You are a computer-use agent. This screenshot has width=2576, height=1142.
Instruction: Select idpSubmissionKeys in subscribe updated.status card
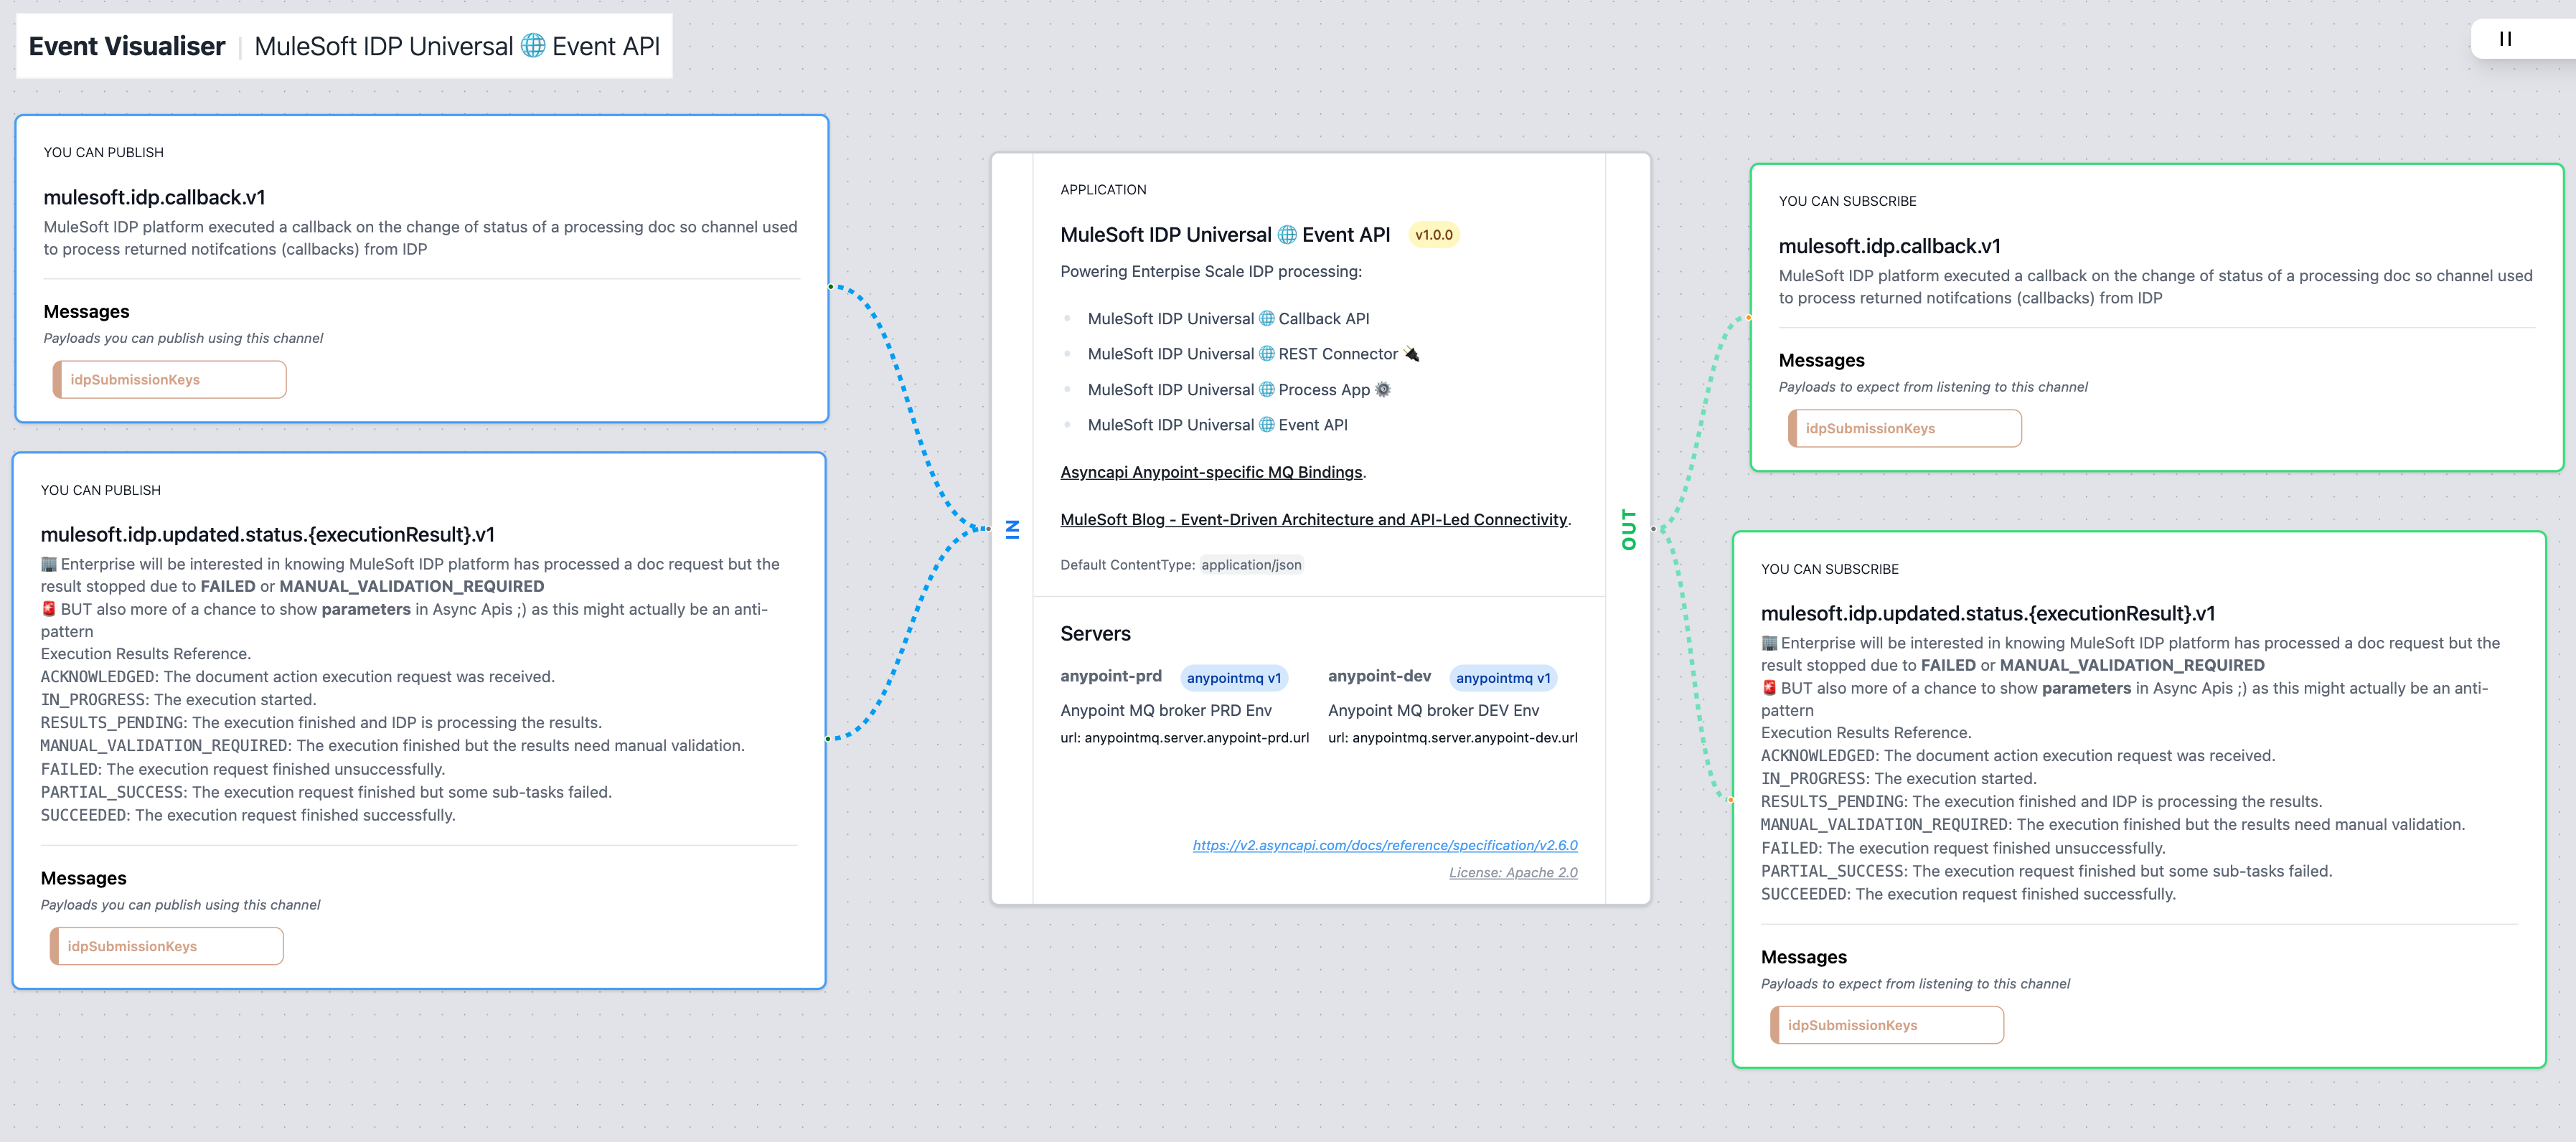point(1886,1025)
